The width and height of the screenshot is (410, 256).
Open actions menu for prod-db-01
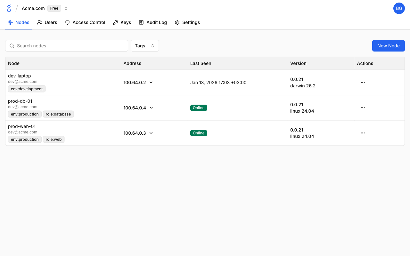[363, 108]
